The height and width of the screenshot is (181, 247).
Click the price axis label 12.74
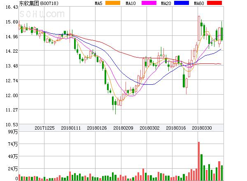(x=12, y=81)
